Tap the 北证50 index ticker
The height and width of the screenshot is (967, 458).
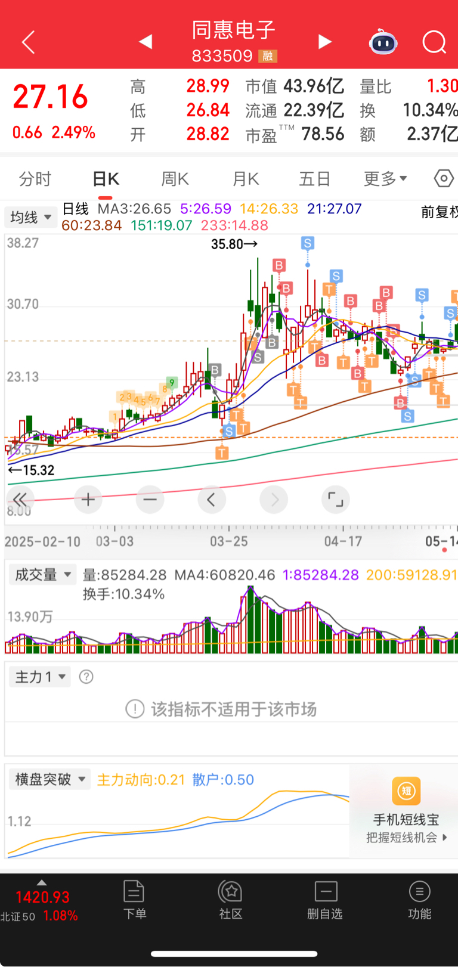point(39,906)
